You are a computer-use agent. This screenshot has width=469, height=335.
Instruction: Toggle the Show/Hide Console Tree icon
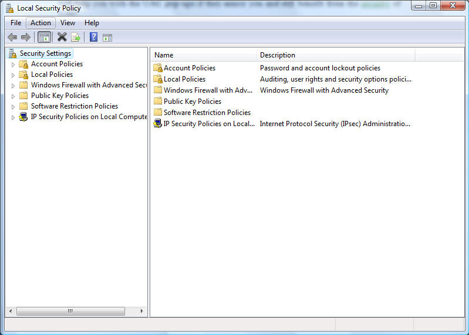[x=45, y=38]
